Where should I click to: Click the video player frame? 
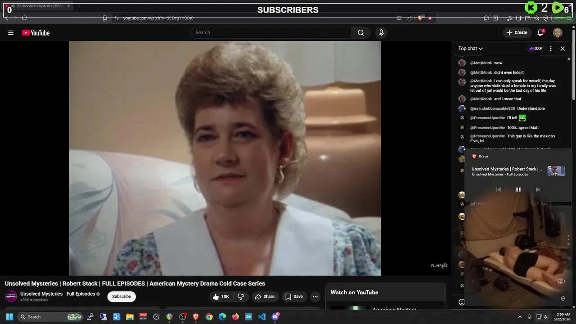(x=225, y=158)
